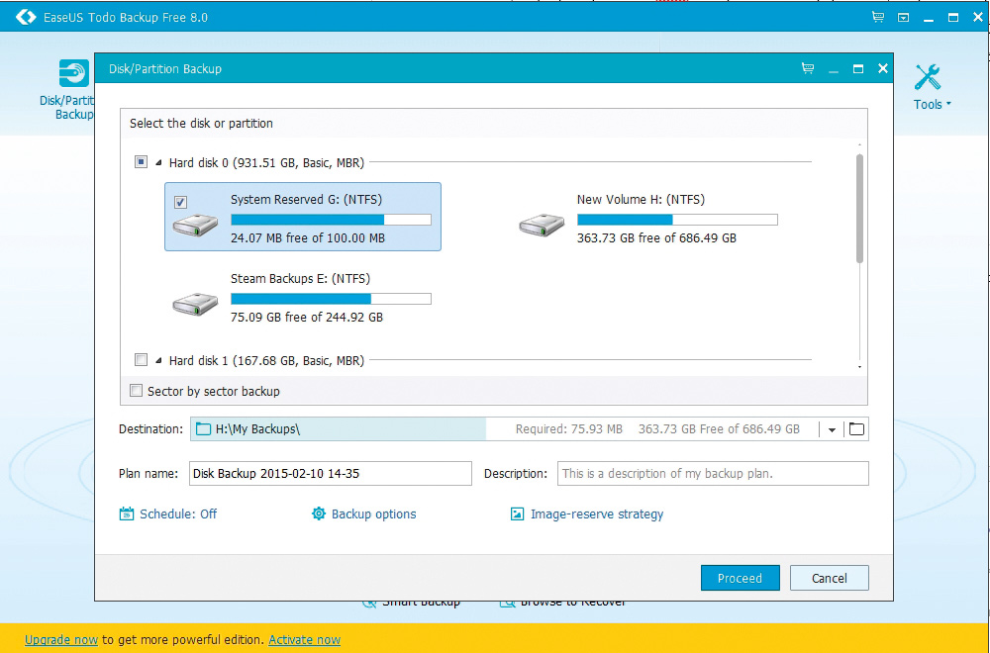The image size is (990, 653).
Task: Collapse the Hard disk 1 tree
Action: pos(158,360)
